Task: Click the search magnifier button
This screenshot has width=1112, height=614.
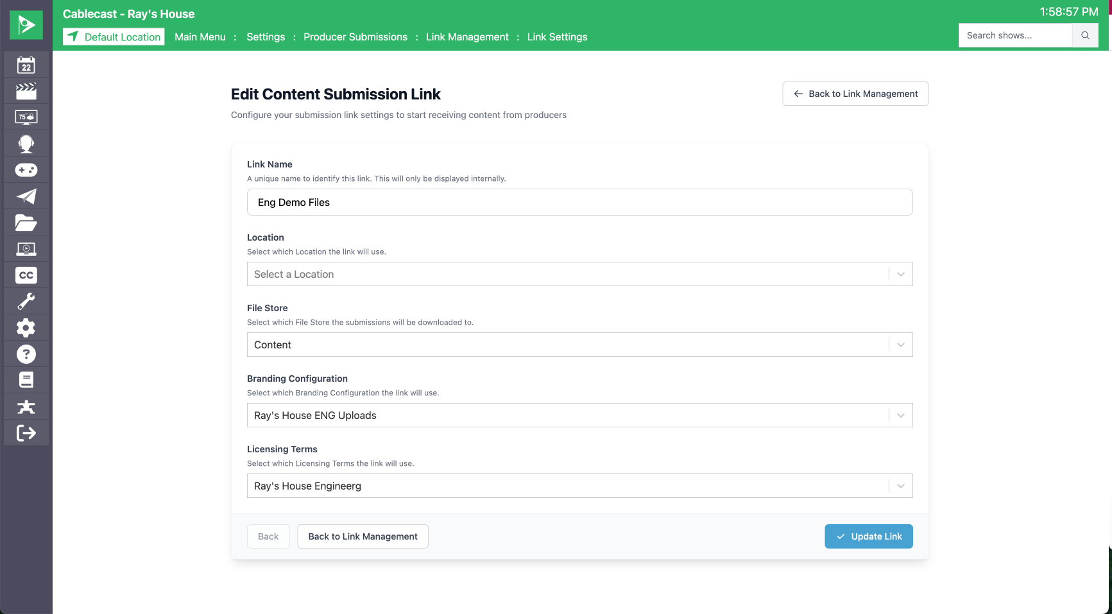Action: tap(1085, 35)
